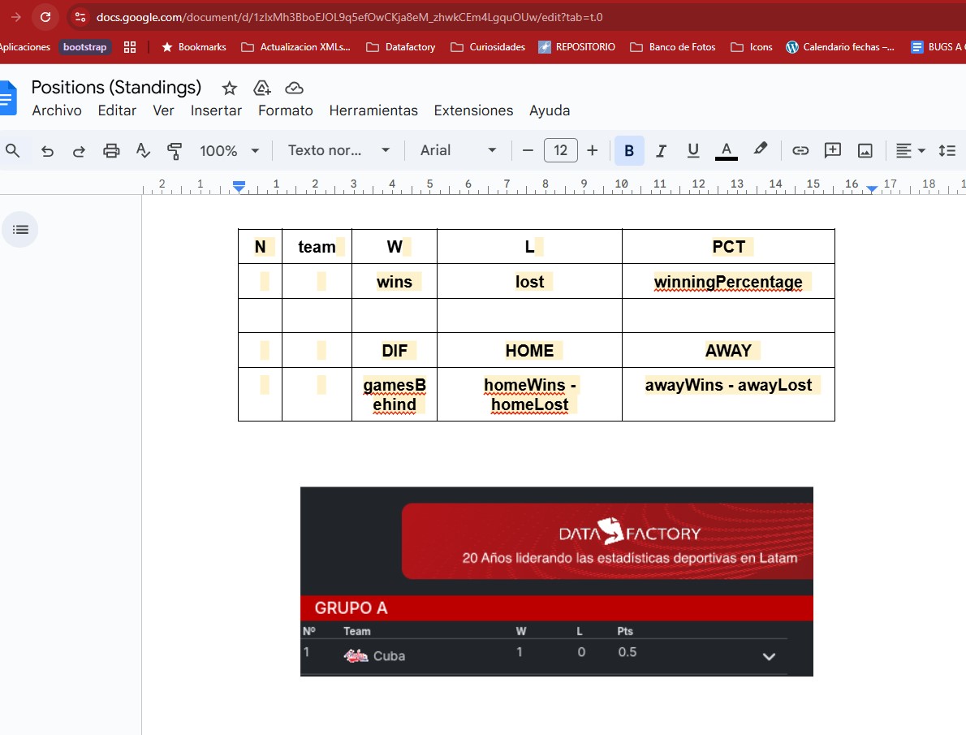Toggle bold formatting
Screen dimensions: 966x735
[x=629, y=150]
